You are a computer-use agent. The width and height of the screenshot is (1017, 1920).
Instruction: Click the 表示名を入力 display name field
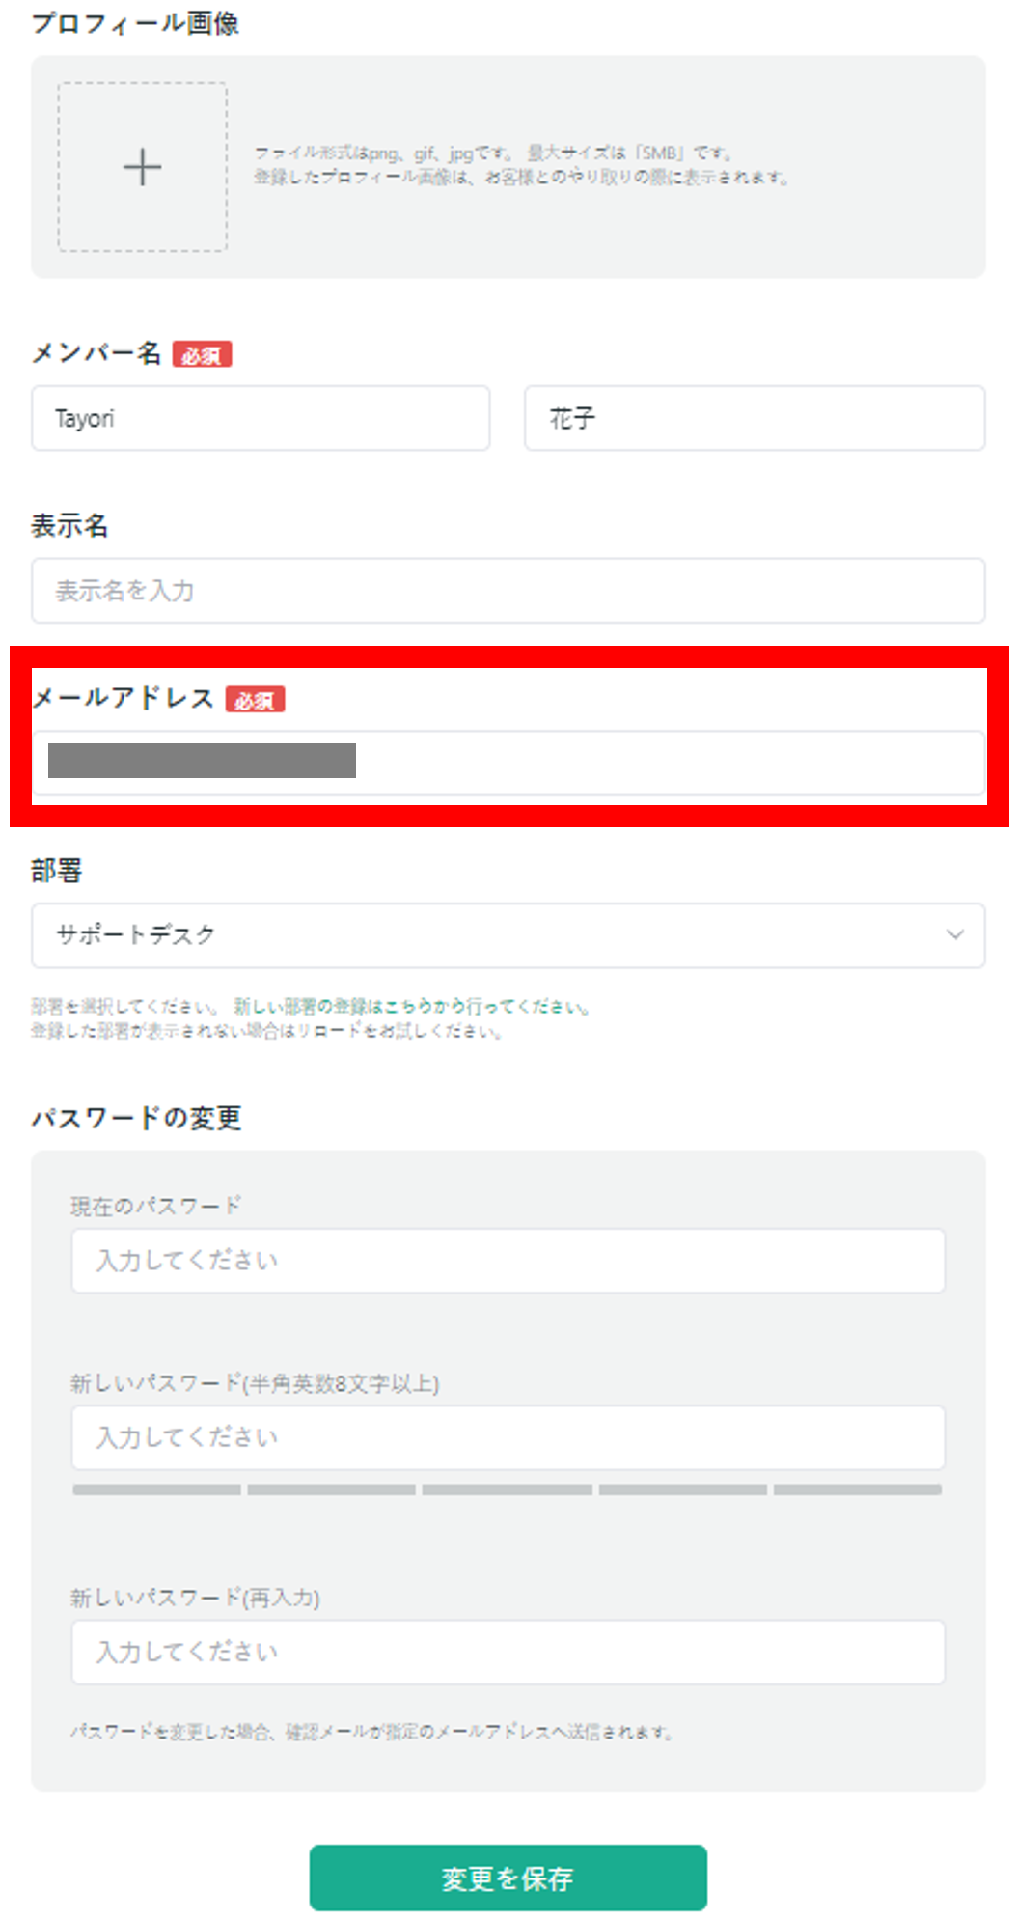coord(508,590)
